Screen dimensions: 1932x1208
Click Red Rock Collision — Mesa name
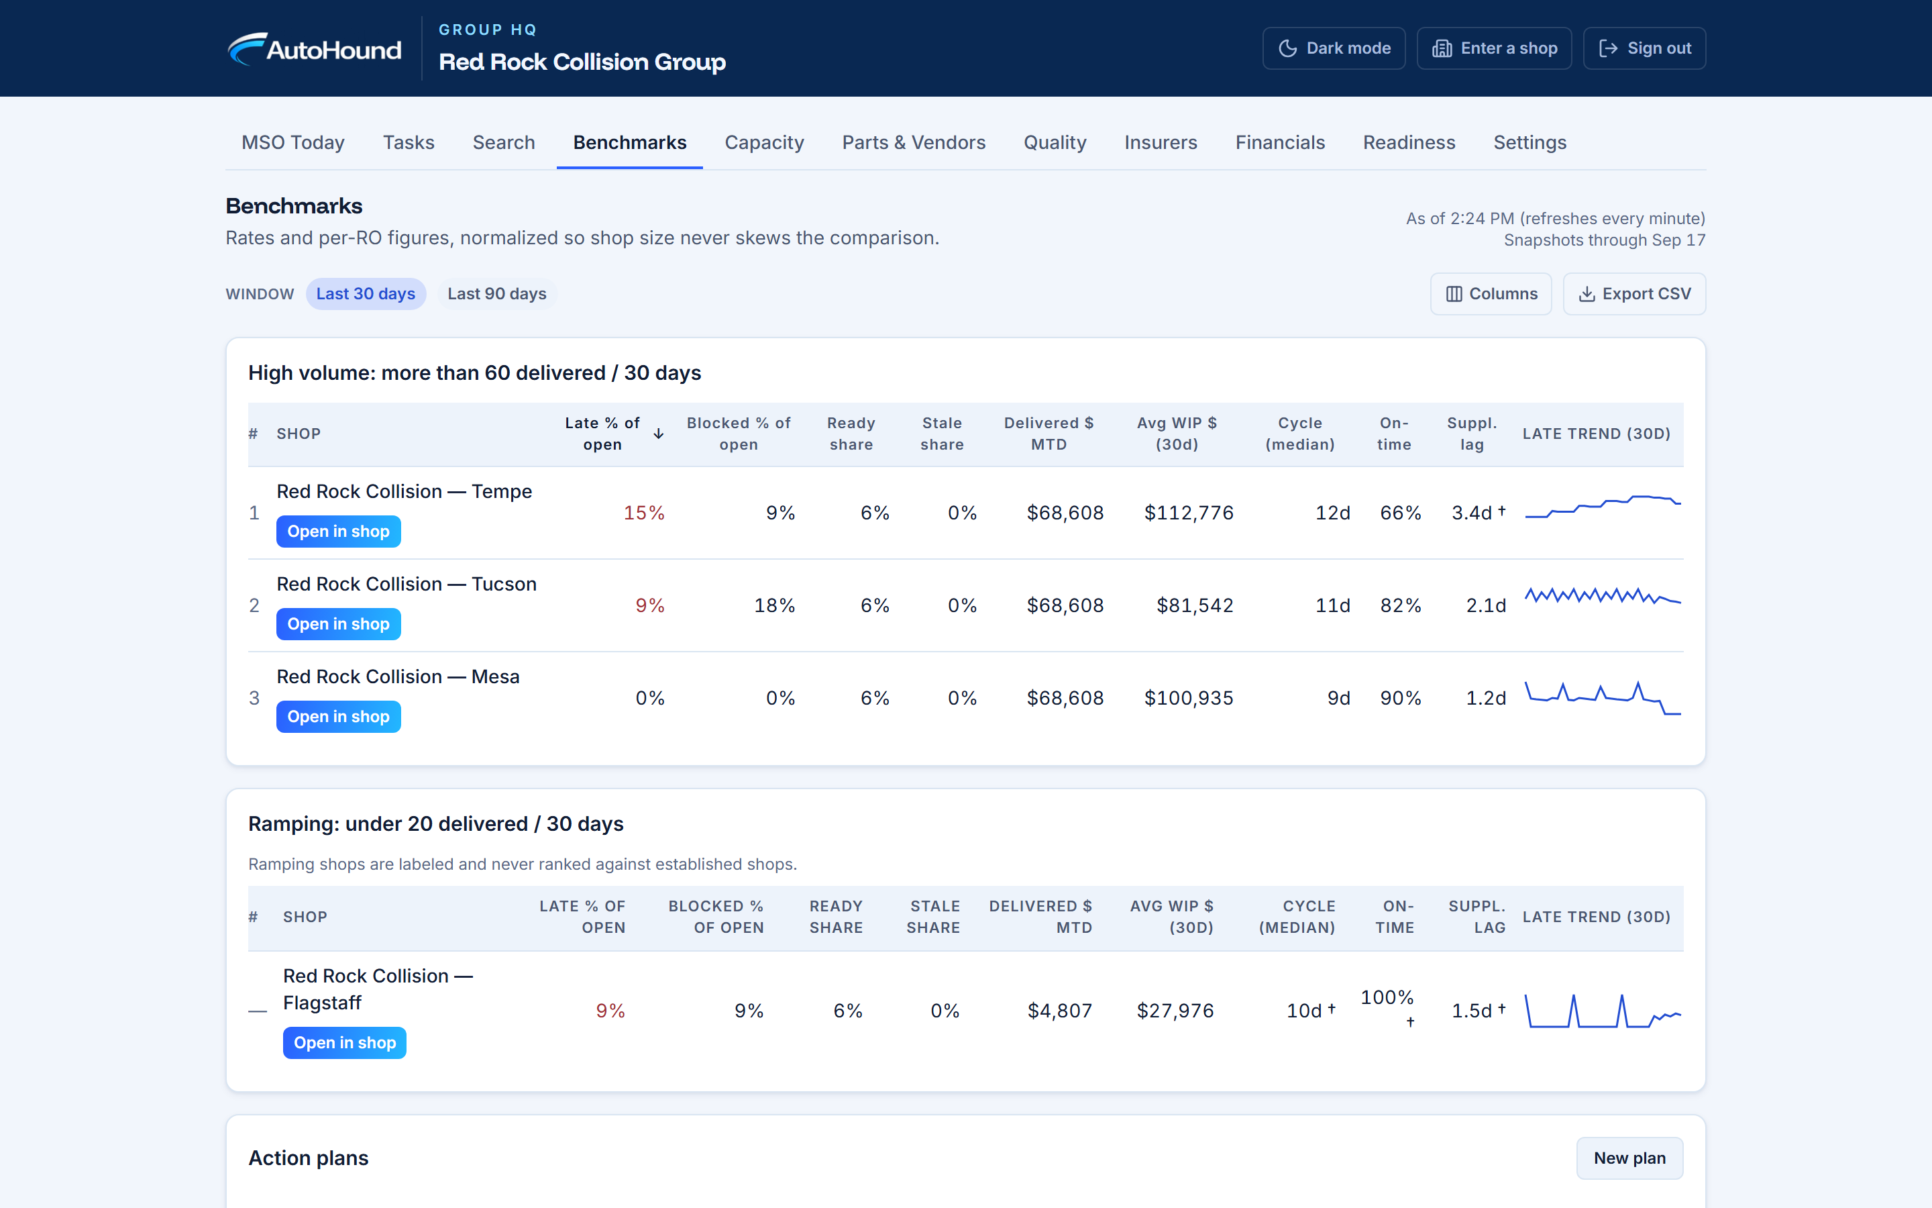pyautogui.click(x=398, y=676)
